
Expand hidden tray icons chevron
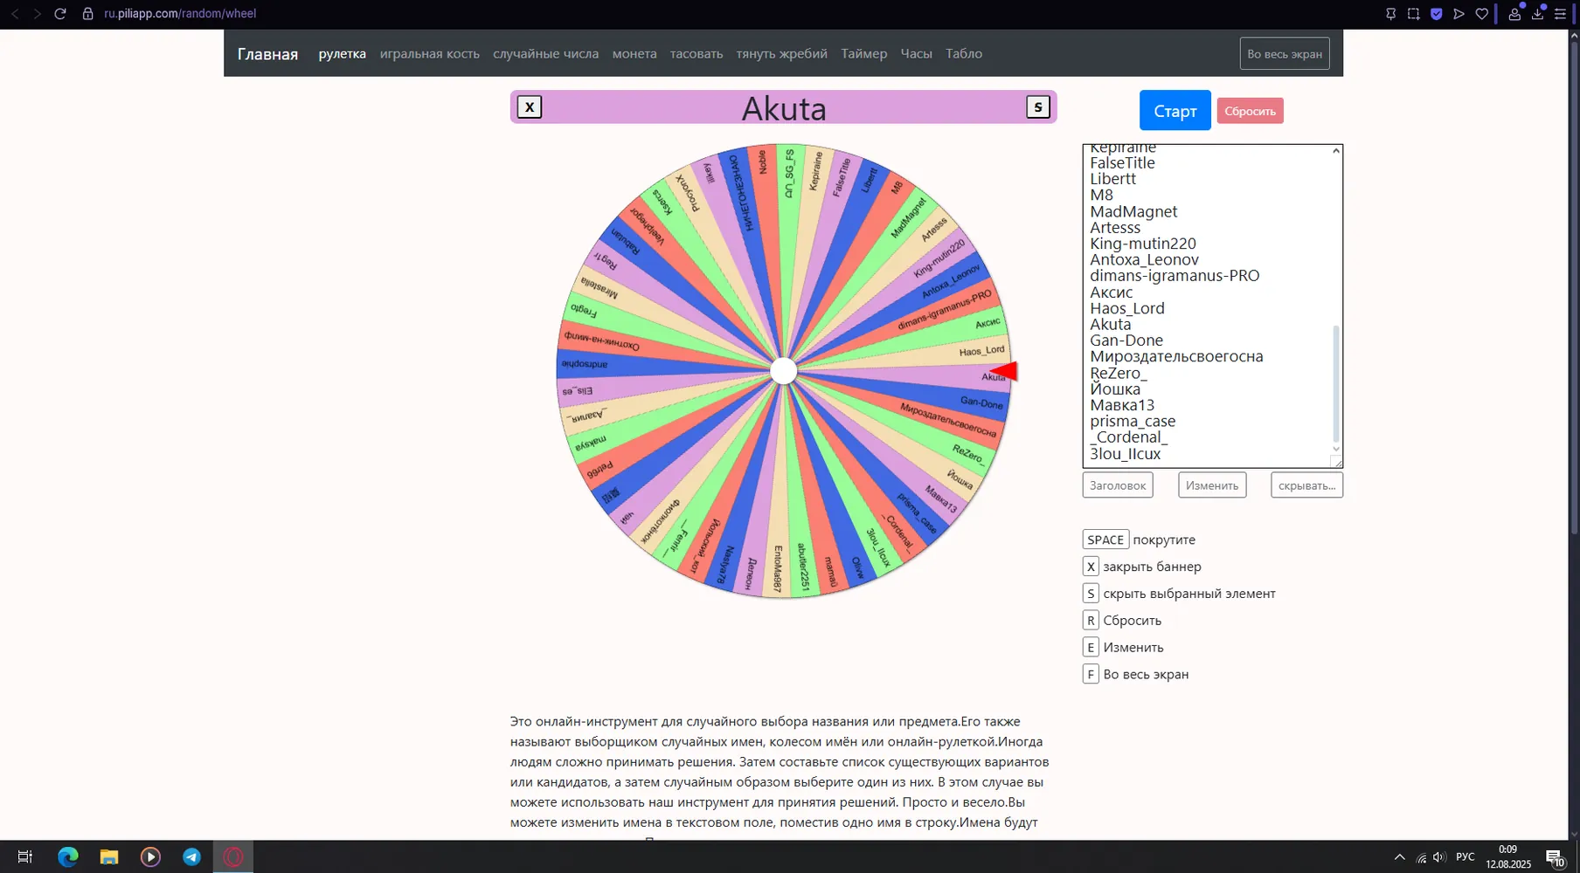click(x=1399, y=857)
